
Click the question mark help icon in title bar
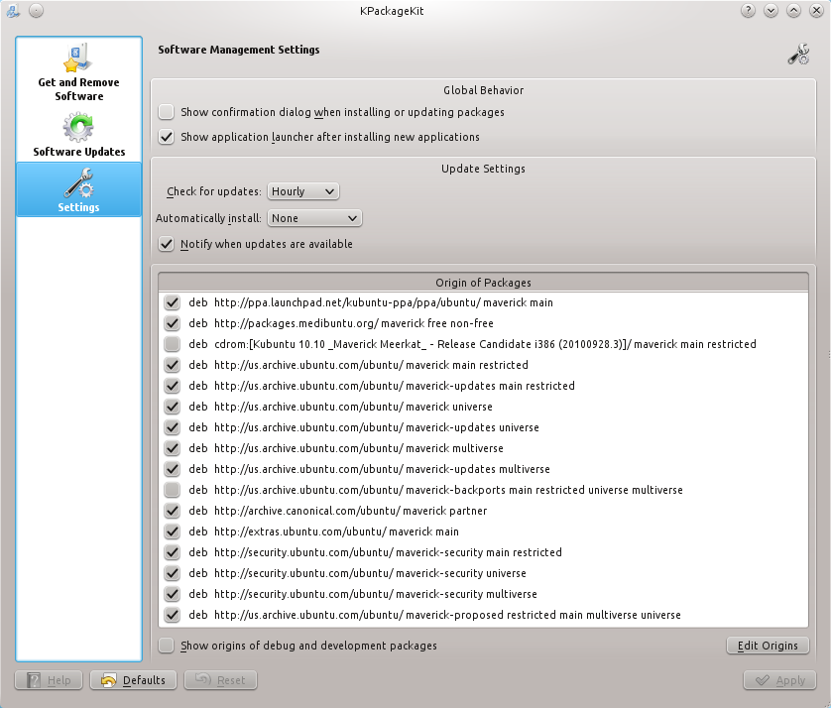tap(748, 11)
